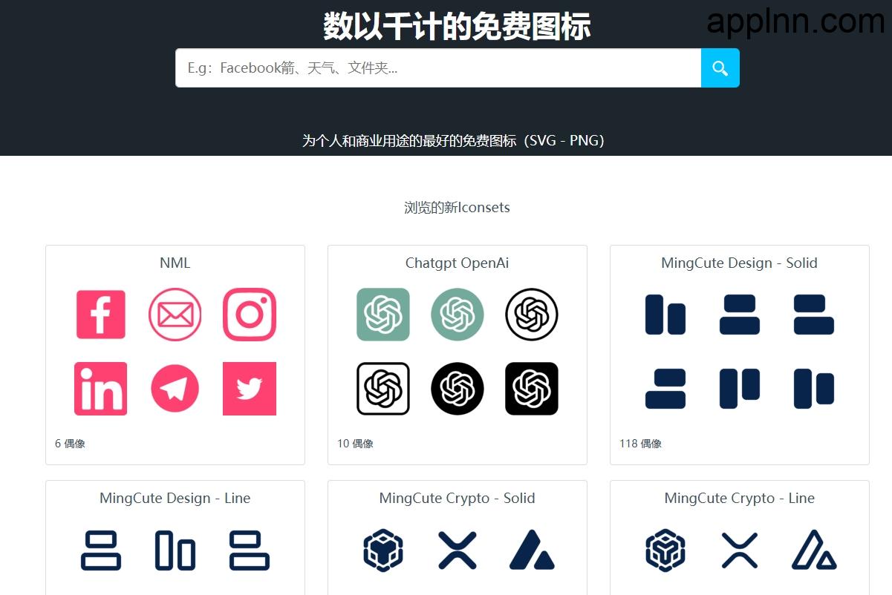Open outline left-aligned stacked bars icon

[250, 550]
